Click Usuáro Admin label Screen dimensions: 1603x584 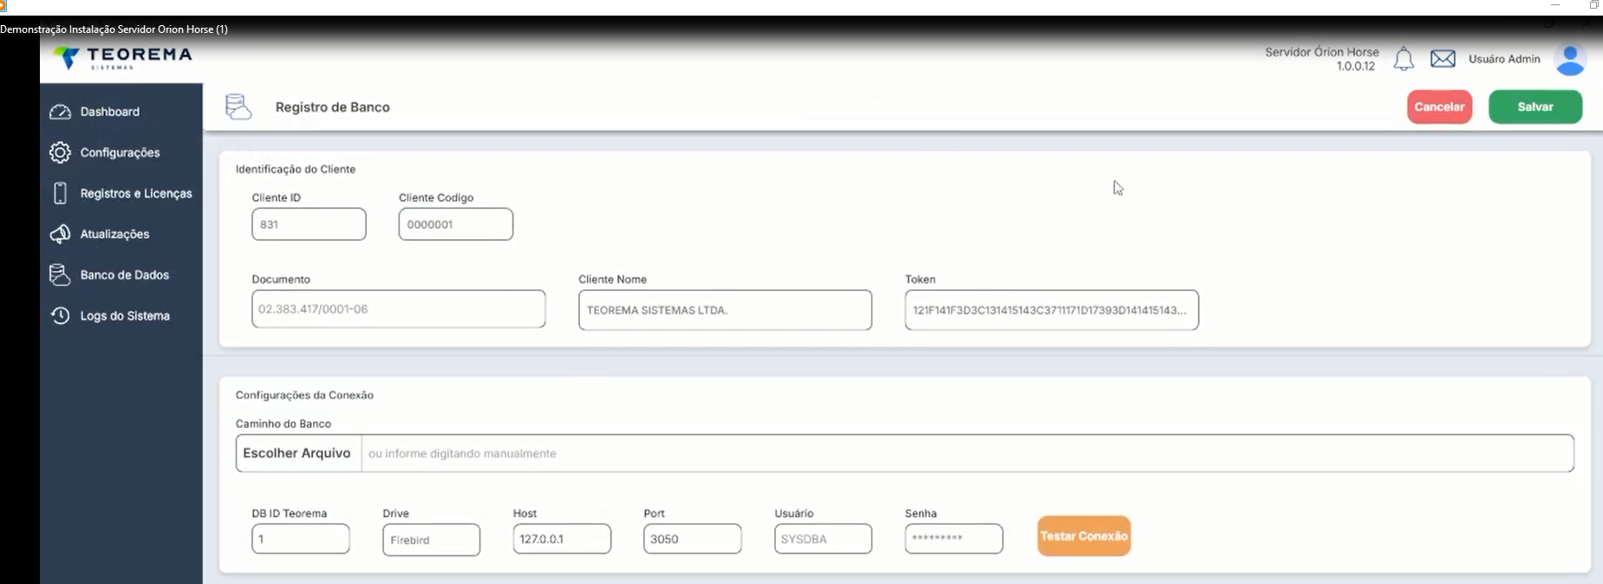pos(1504,59)
